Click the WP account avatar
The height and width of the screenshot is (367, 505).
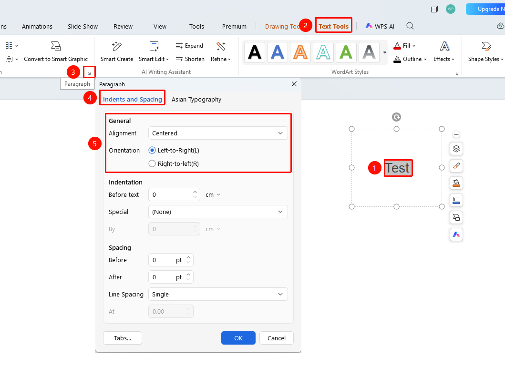coord(451,9)
